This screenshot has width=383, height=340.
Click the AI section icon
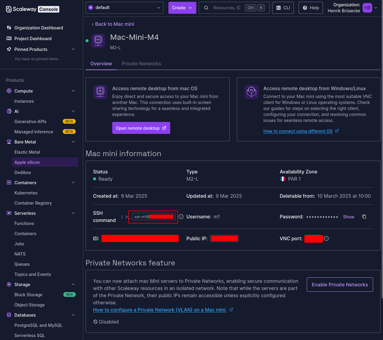pos(9,111)
